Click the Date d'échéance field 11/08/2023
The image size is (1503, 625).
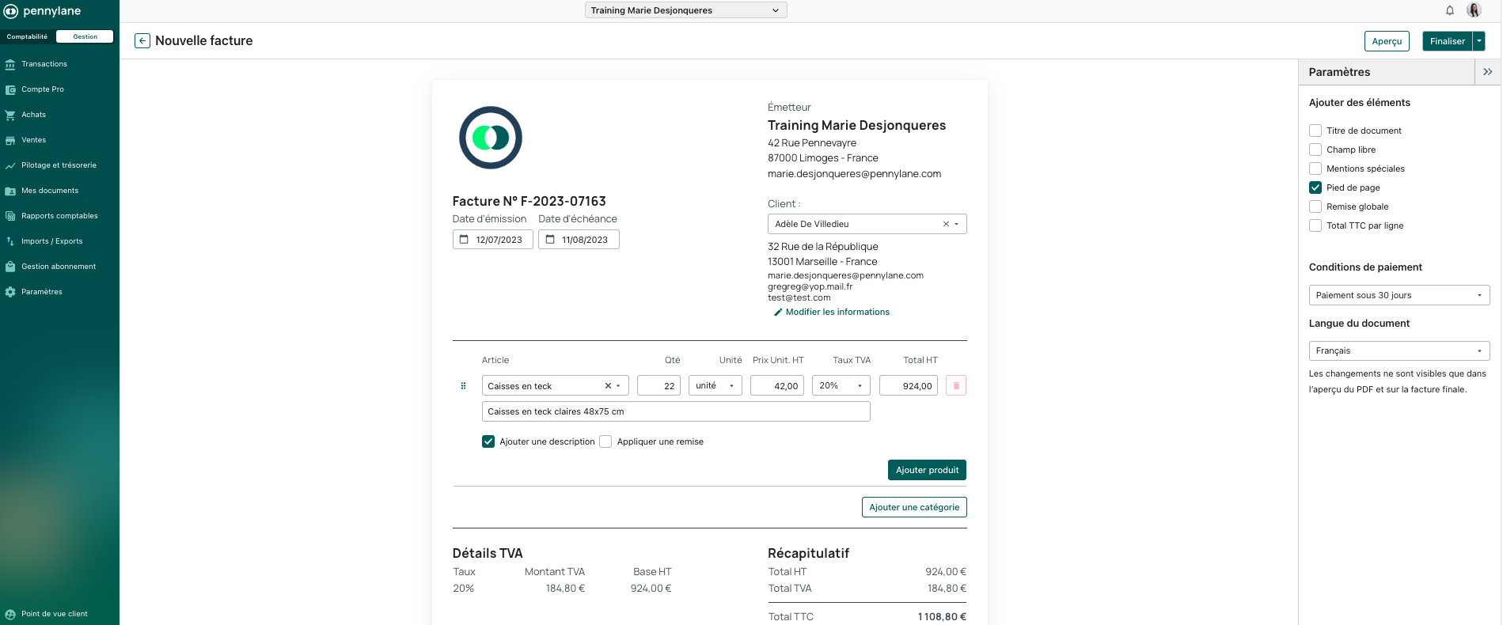click(579, 240)
